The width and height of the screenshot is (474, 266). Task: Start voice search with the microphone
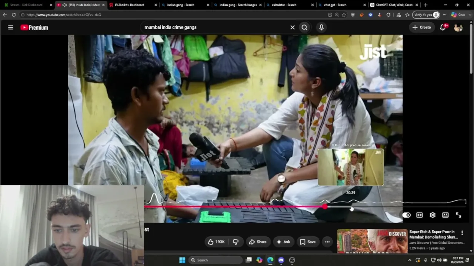321,27
